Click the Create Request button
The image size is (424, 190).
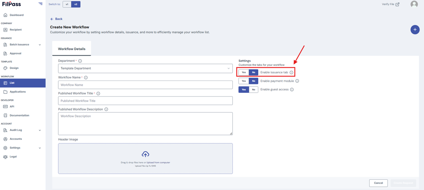[x=403, y=183]
